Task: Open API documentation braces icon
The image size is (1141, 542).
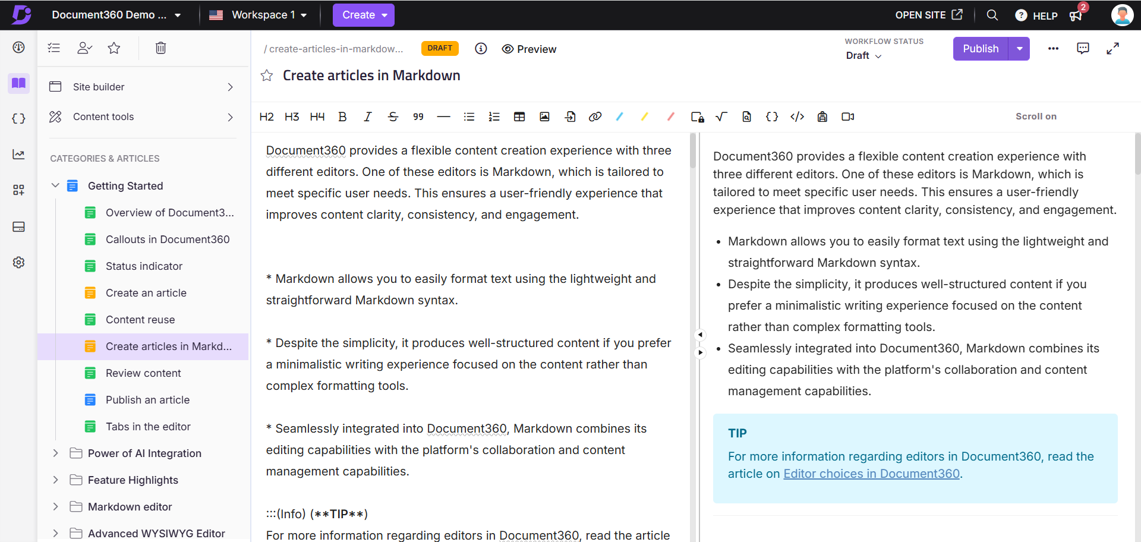Action: pos(18,118)
